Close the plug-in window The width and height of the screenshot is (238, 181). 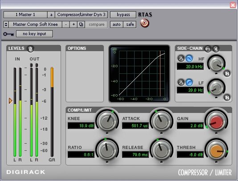point(233,5)
